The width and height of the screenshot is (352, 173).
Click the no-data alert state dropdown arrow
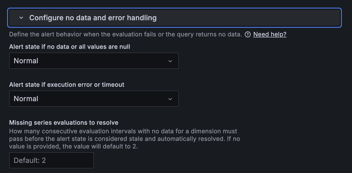tap(170, 61)
